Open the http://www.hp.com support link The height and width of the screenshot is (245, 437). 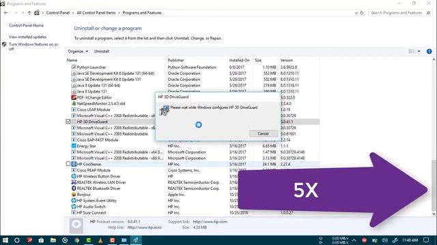point(210,222)
